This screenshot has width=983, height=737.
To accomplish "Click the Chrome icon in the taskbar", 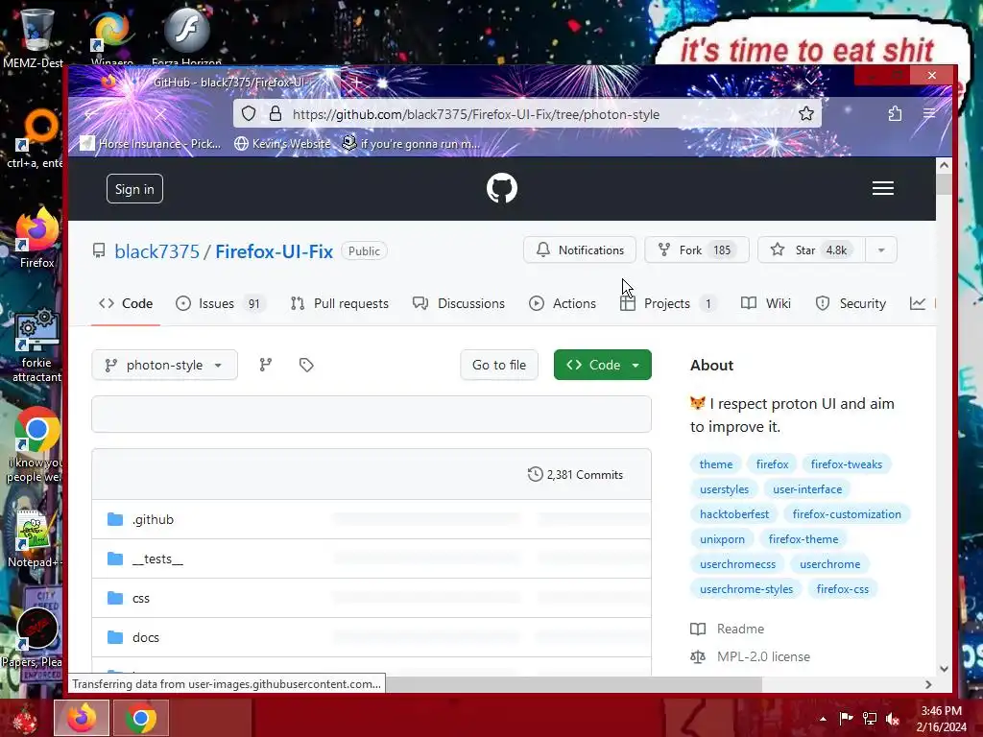I will (140, 718).
